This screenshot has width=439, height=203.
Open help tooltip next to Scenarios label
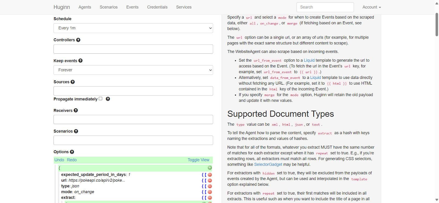(x=76, y=131)
